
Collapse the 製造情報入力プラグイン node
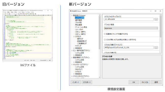72,57
